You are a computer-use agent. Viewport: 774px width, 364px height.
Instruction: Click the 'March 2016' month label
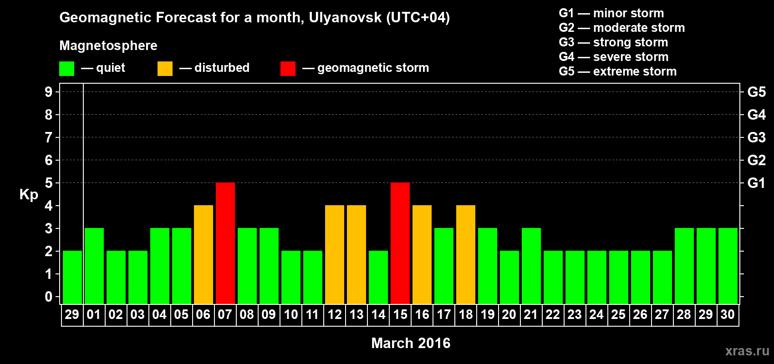click(x=411, y=343)
